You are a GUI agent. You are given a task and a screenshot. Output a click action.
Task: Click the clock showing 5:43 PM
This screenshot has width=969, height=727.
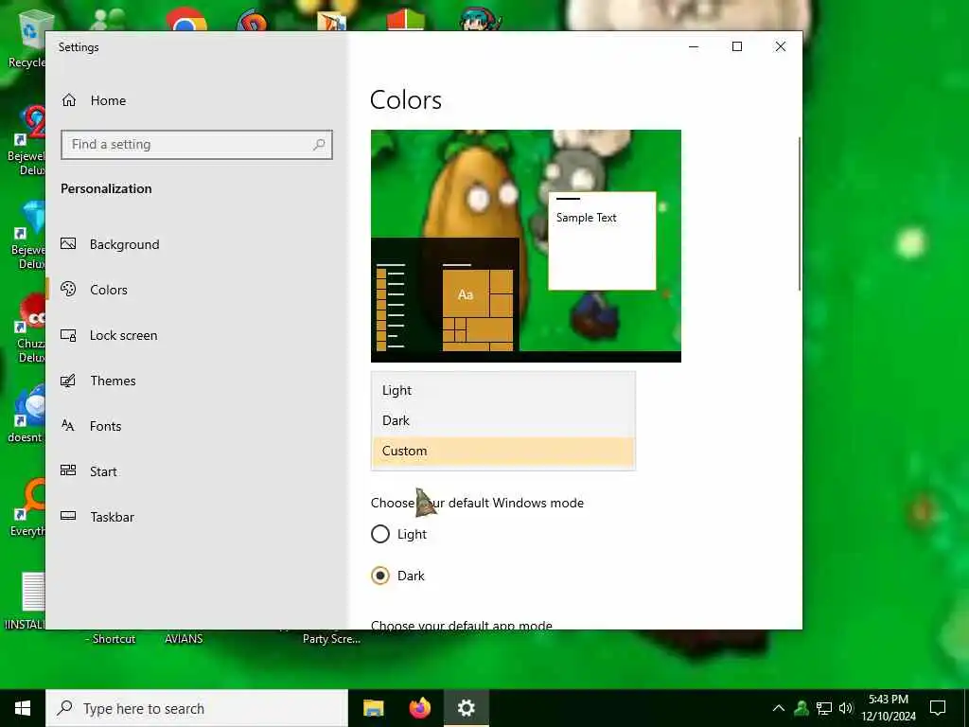(889, 708)
